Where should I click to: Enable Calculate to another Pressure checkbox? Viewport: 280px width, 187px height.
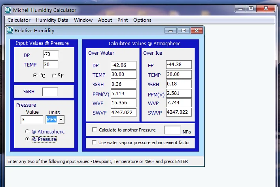95,130
